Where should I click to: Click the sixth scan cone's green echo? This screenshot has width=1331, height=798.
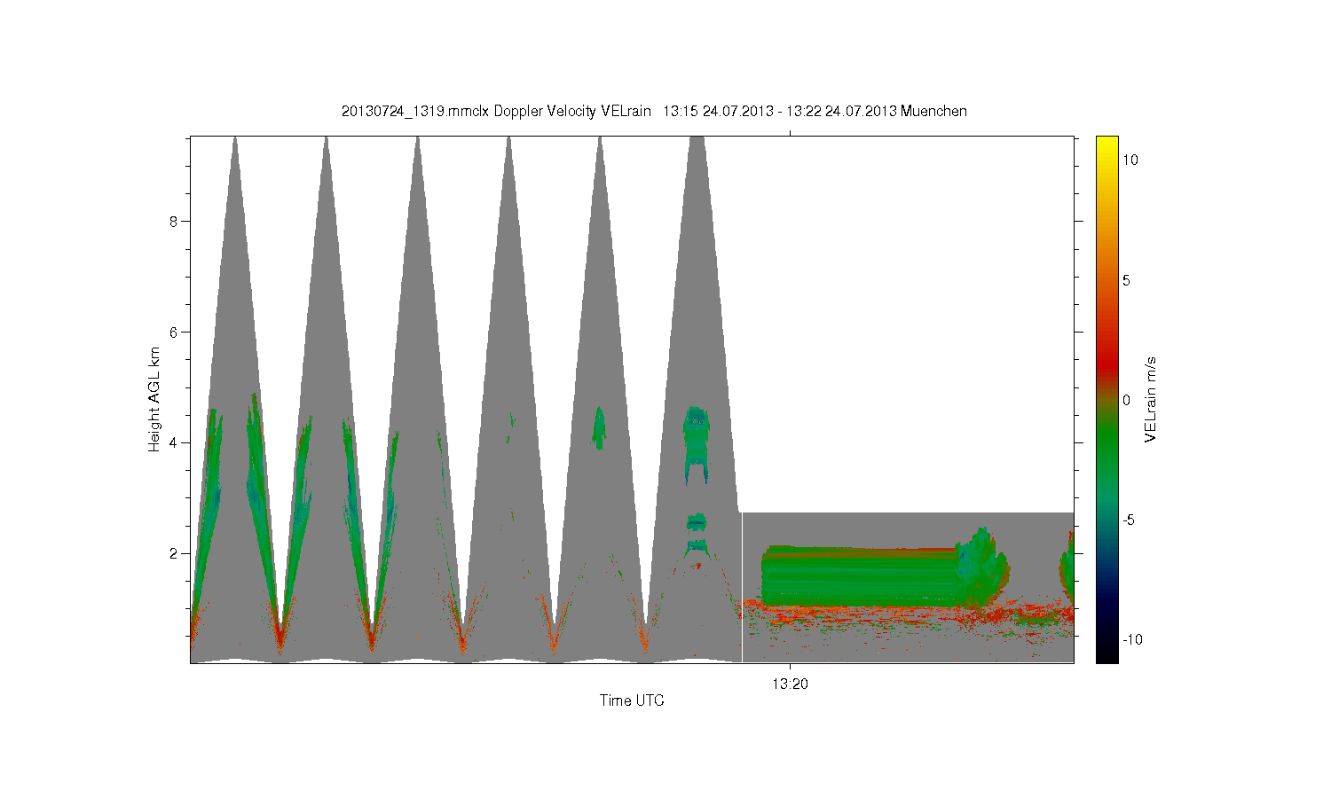tap(697, 443)
